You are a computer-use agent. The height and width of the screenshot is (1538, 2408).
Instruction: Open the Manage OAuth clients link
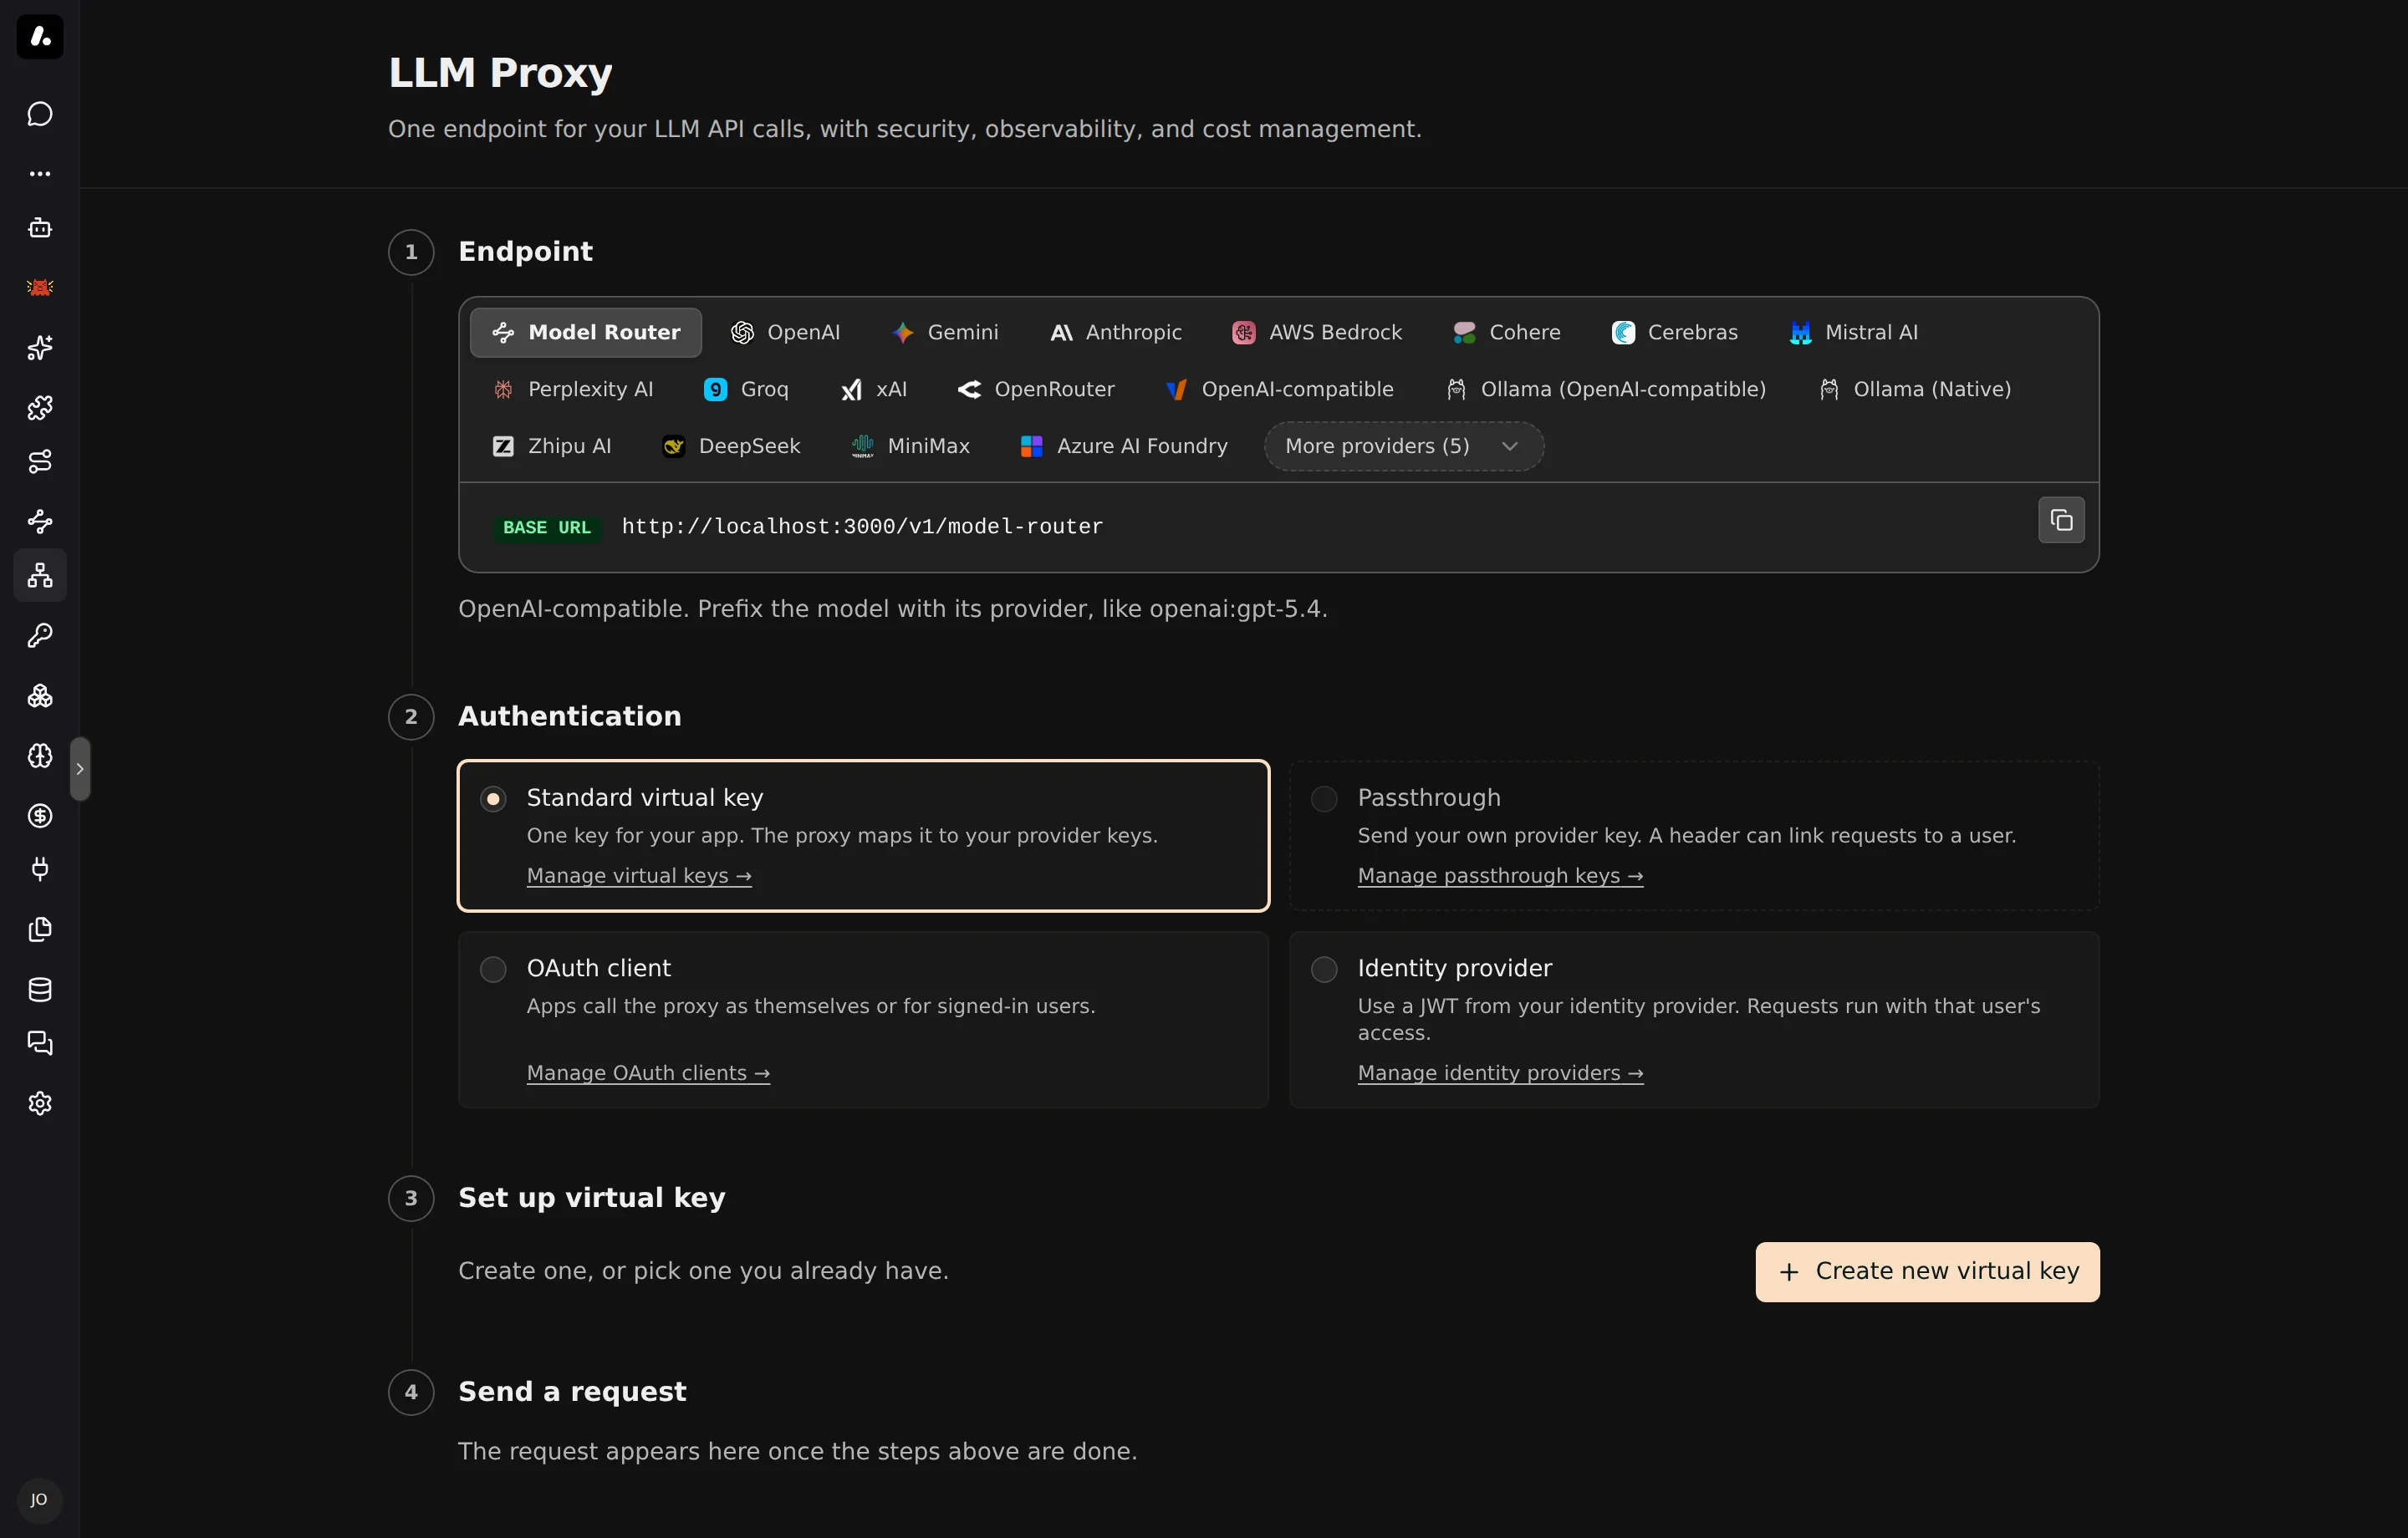coord(648,1073)
